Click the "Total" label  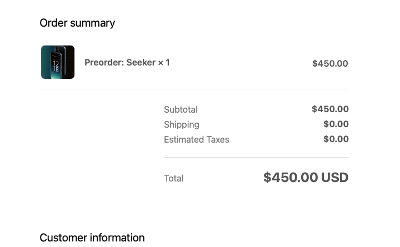coord(173,178)
